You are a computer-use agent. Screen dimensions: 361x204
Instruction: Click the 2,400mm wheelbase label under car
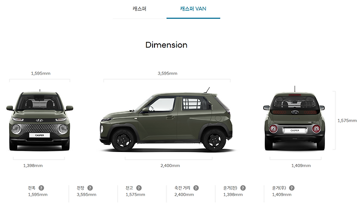point(170,166)
